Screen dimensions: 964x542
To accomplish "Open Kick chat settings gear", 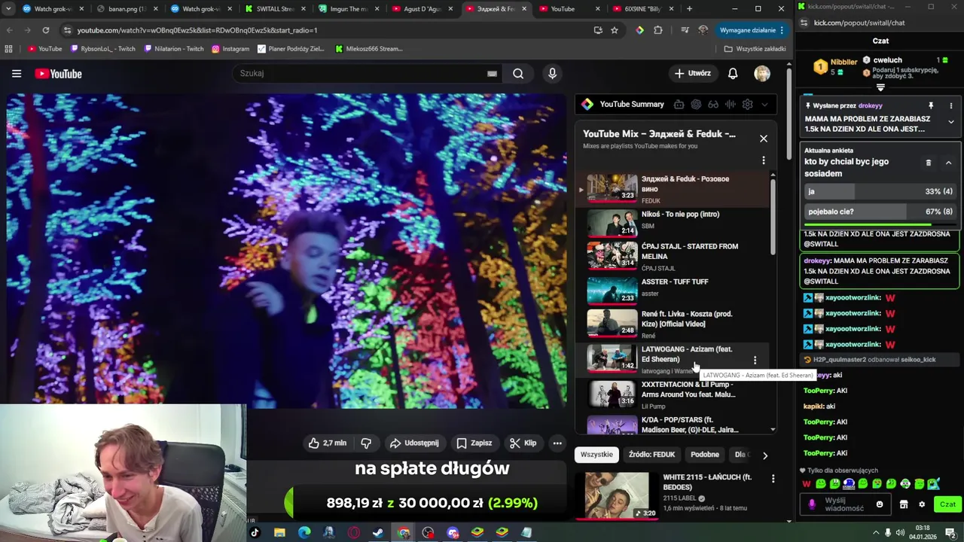I will point(921,504).
